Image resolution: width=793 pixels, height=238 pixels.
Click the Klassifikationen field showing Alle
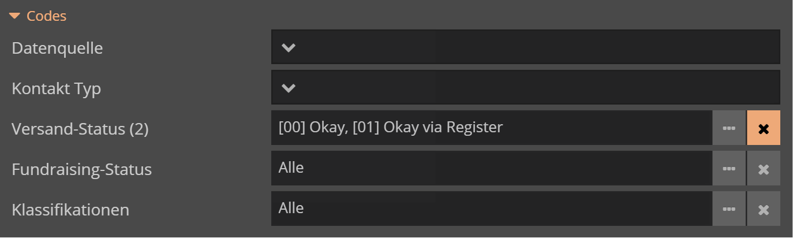[491, 209]
